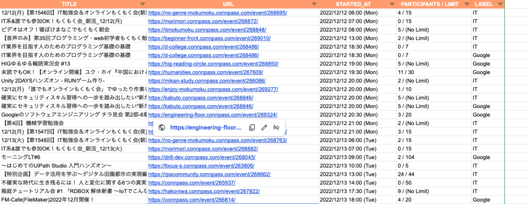Open the hig-reading-circle event/268850 link

click(213, 64)
